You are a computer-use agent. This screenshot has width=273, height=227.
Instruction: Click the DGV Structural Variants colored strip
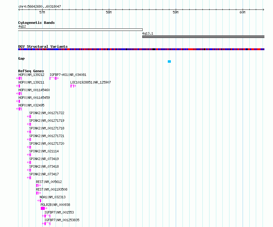141,49
